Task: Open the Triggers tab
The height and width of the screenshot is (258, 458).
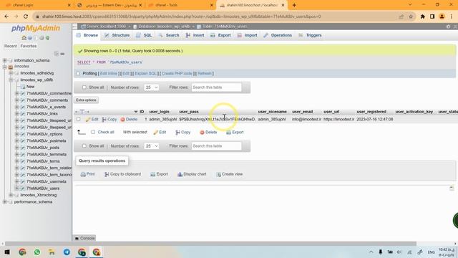Action: tap(310, 35)
